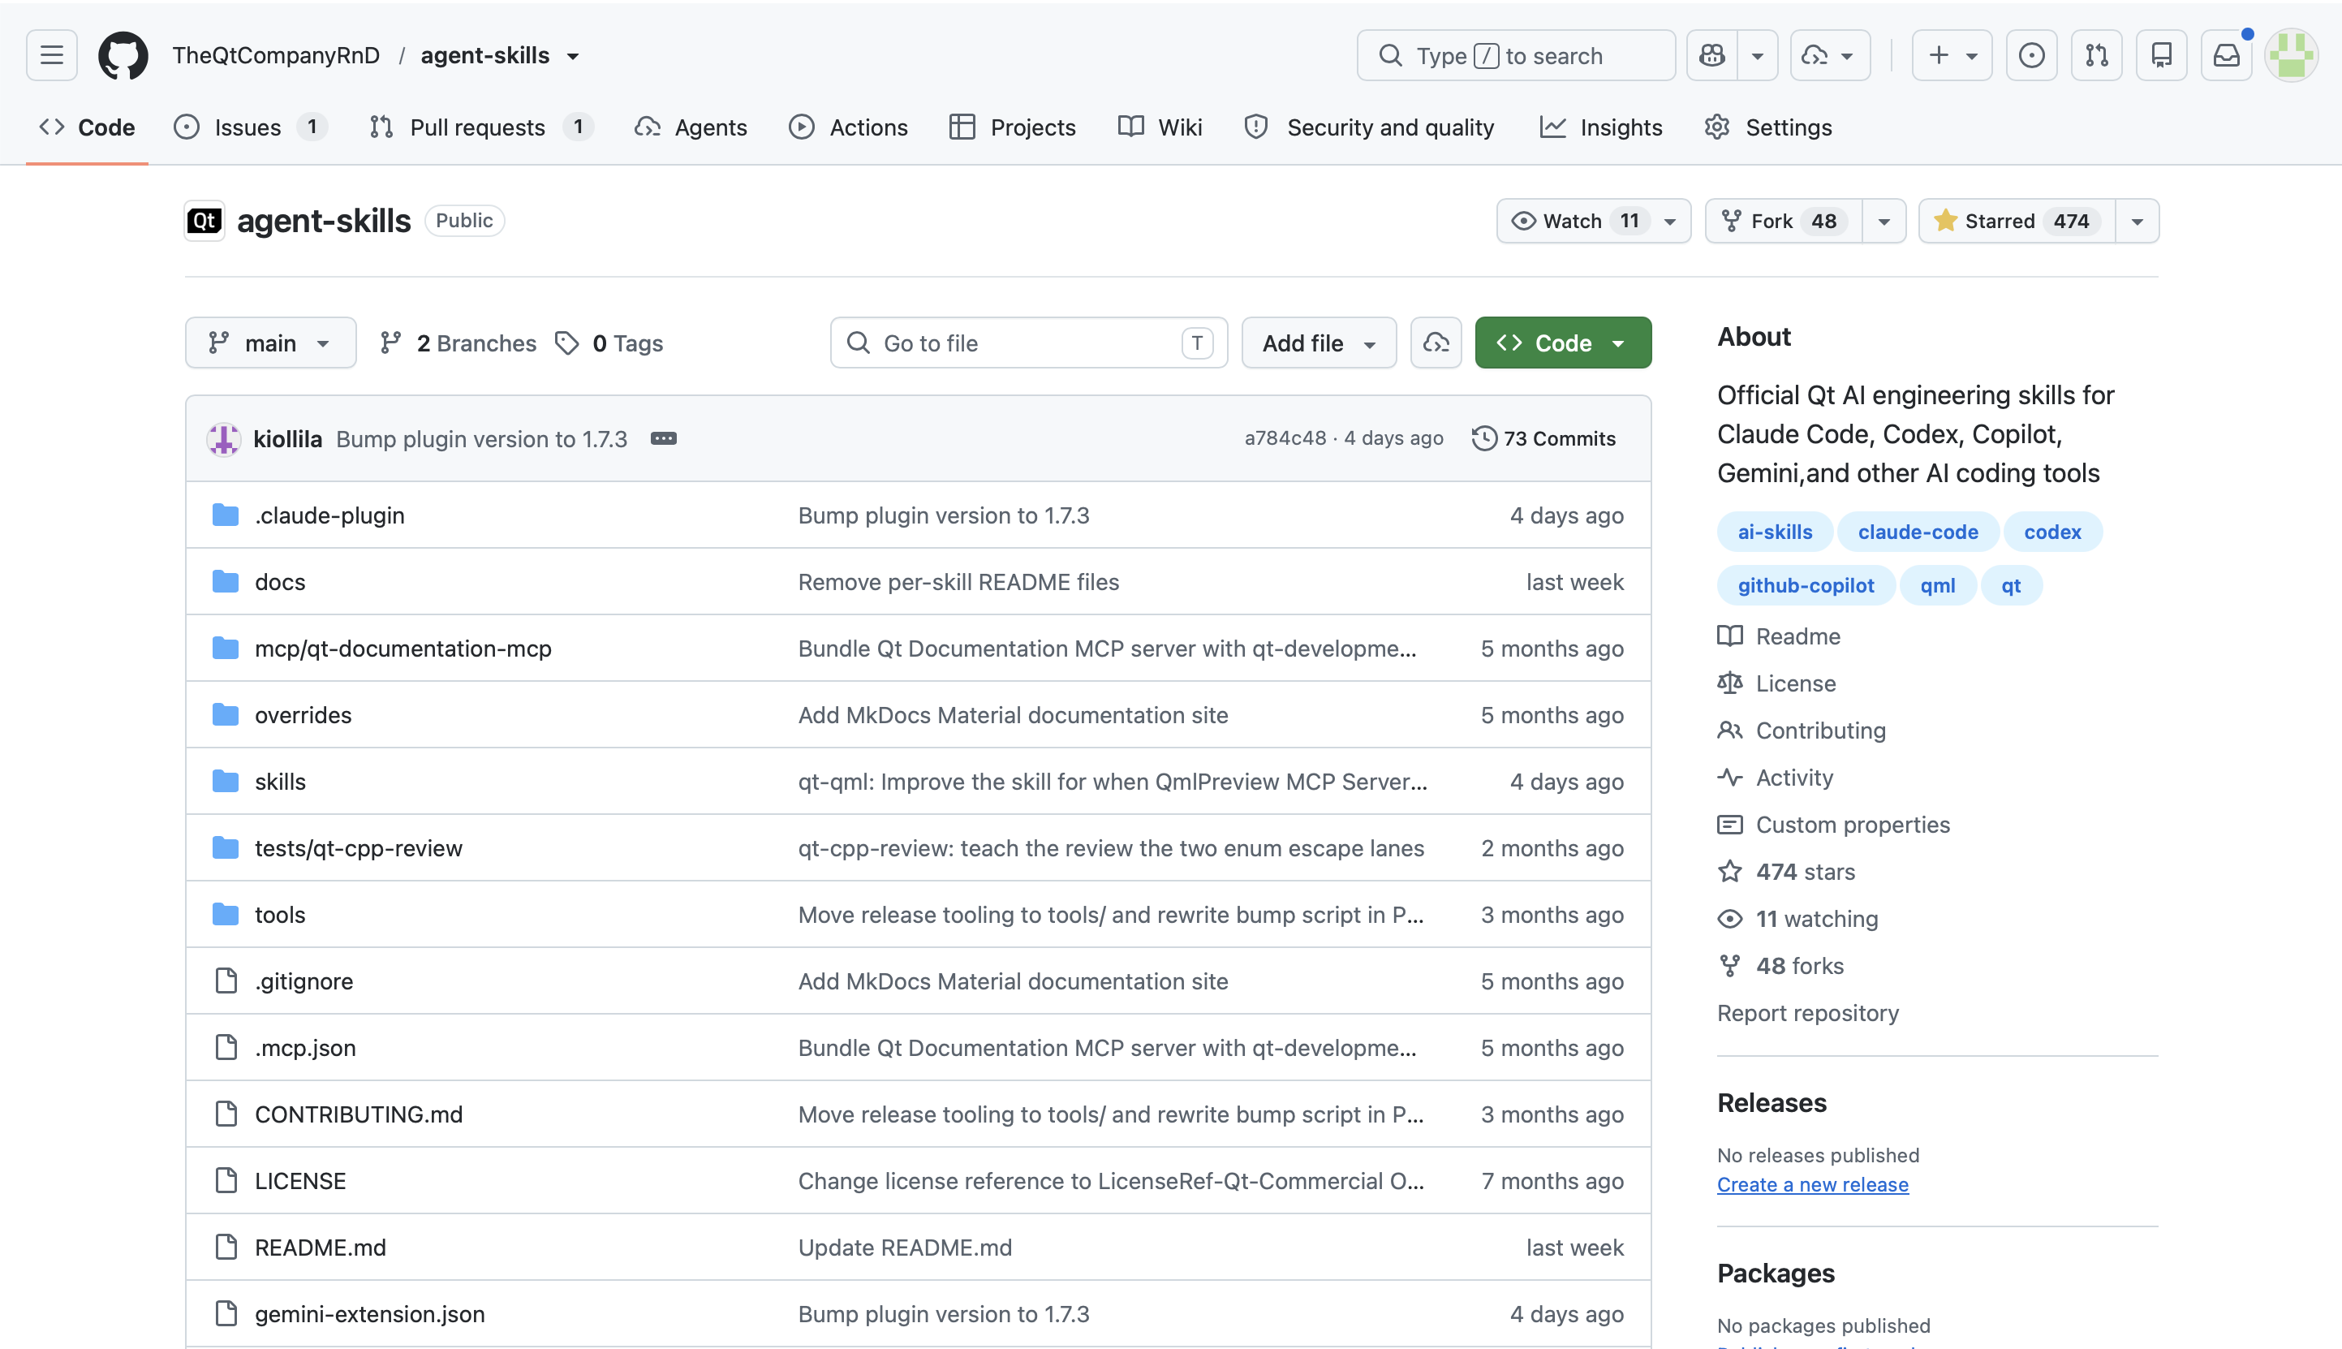The image size is (2342, 1349).
Task: Open global pull requests icon in header
Action: pos(2097,55)
